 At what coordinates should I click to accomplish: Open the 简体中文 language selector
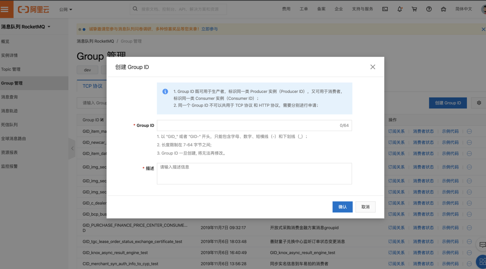(464, 9)
